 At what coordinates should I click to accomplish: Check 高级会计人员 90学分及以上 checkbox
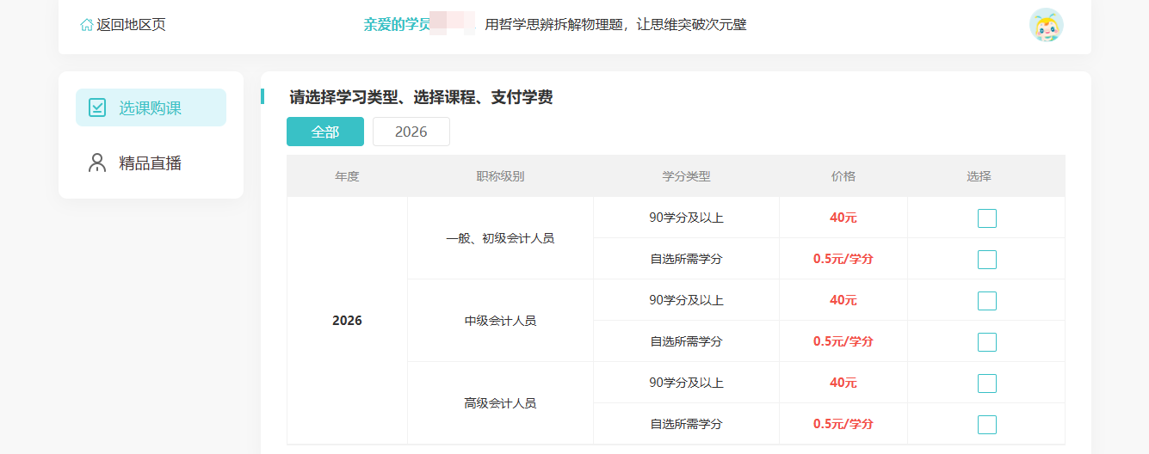[987, 383]
